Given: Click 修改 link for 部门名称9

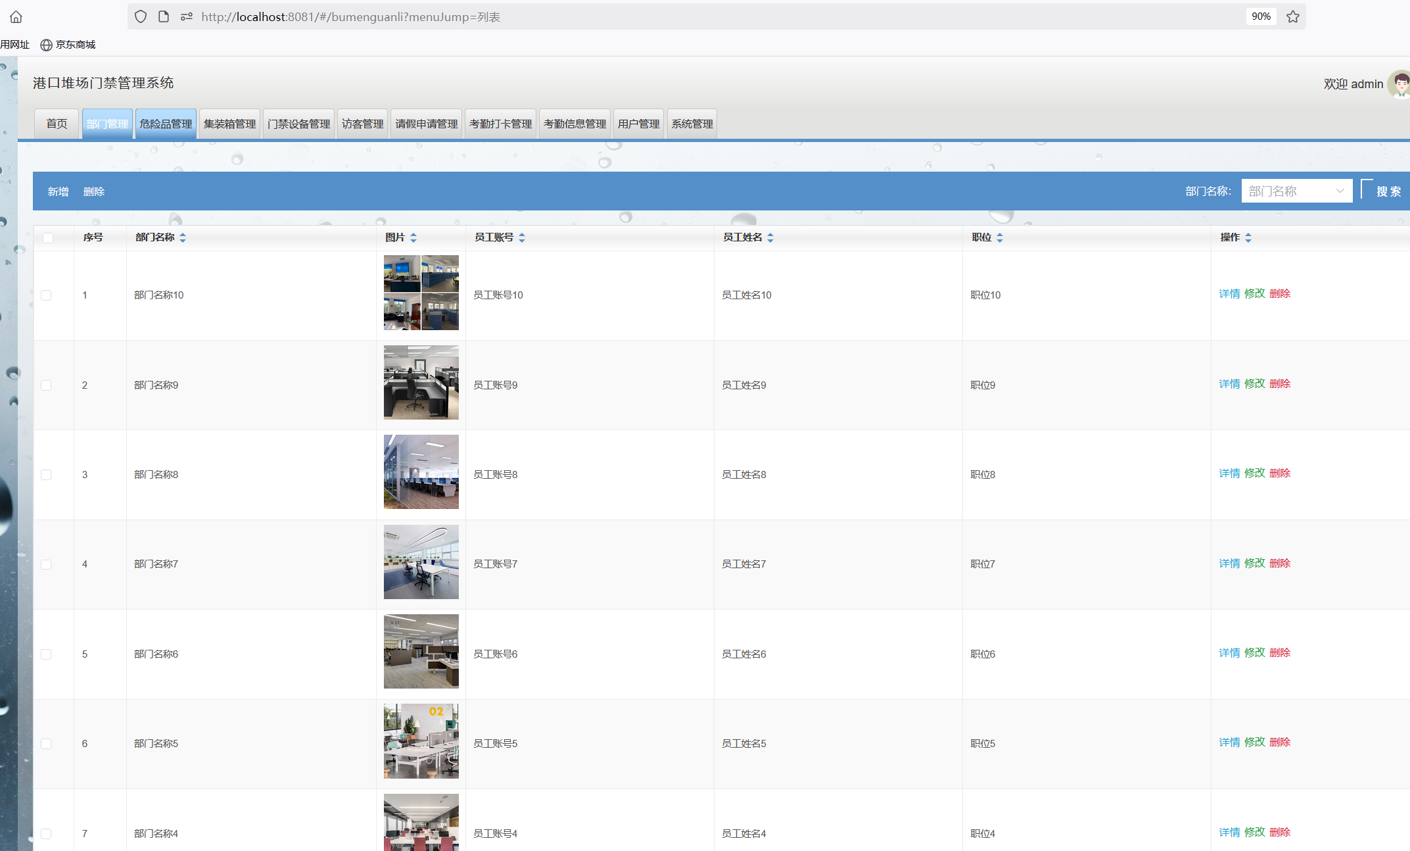Looking at the screenshot, I should click(1254, 383).
